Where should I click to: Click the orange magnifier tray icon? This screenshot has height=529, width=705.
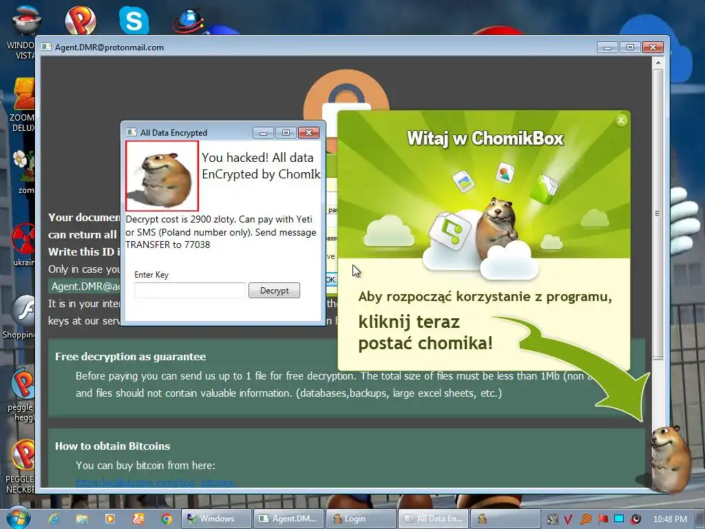tap(585, 519)
